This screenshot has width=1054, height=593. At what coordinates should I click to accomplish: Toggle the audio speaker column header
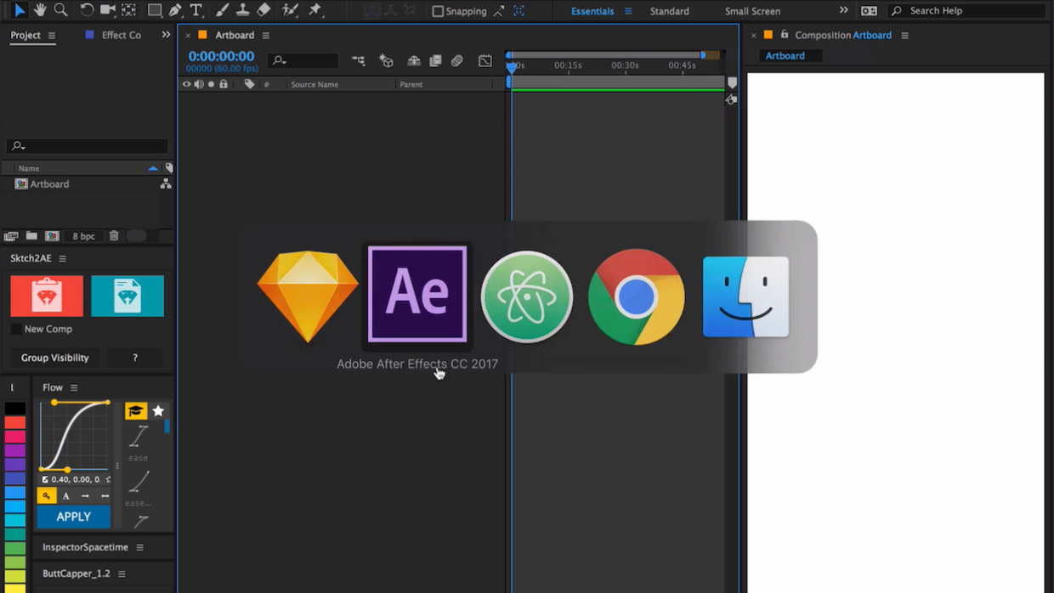tap(199, 84)
